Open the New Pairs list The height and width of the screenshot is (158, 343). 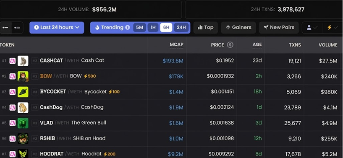tap(279, 28)
